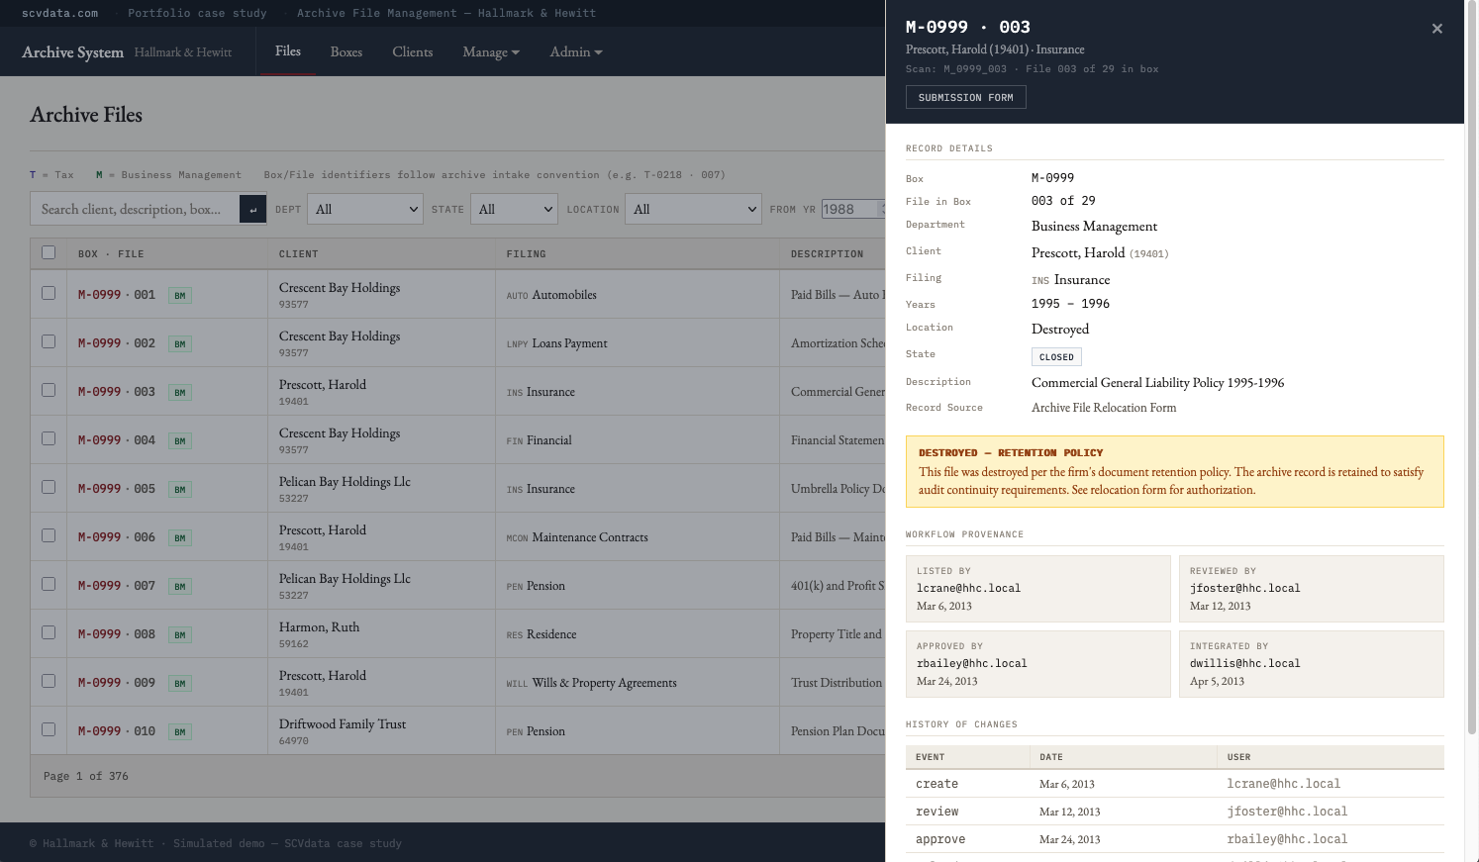The image size is (1479, 862).
Task: Click Archive File Relocation Form record source
Action: click(x=1104, y=408)
